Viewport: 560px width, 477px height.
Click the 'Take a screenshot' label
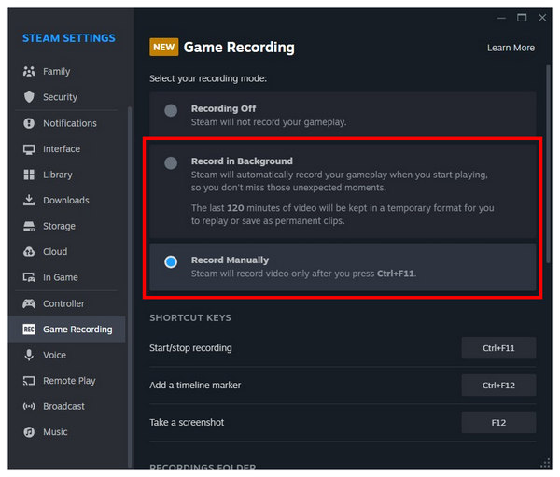click(187, 422)
